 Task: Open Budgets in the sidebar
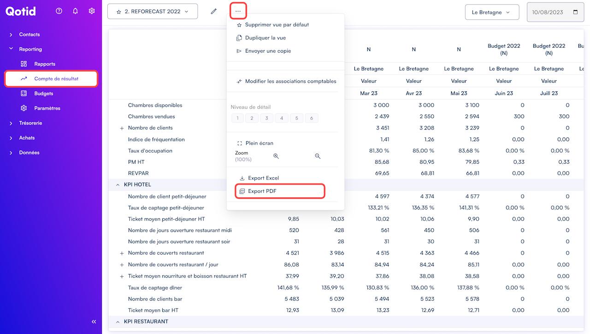[x=43, y=94]
